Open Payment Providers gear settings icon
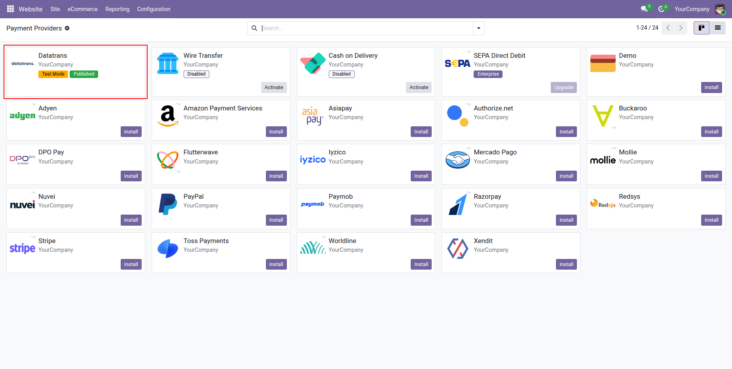732x369 pixels. pyautogui.click(x=67, y=28)
